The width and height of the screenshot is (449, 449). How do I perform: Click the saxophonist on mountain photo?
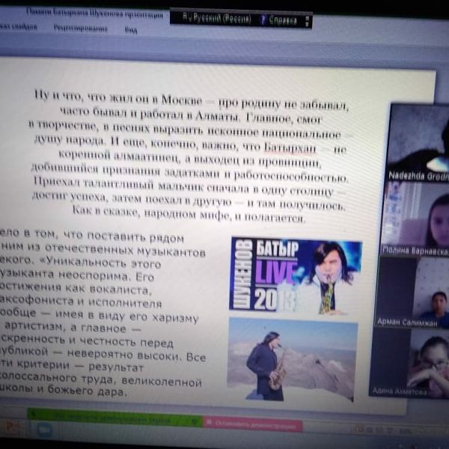point(291,359)
